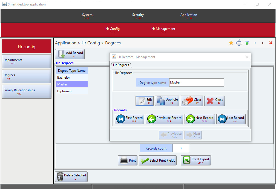The width and height of the screenshot is (276, 189).
Task: Click the yellow star favorite icon
Action: (231, 43)
